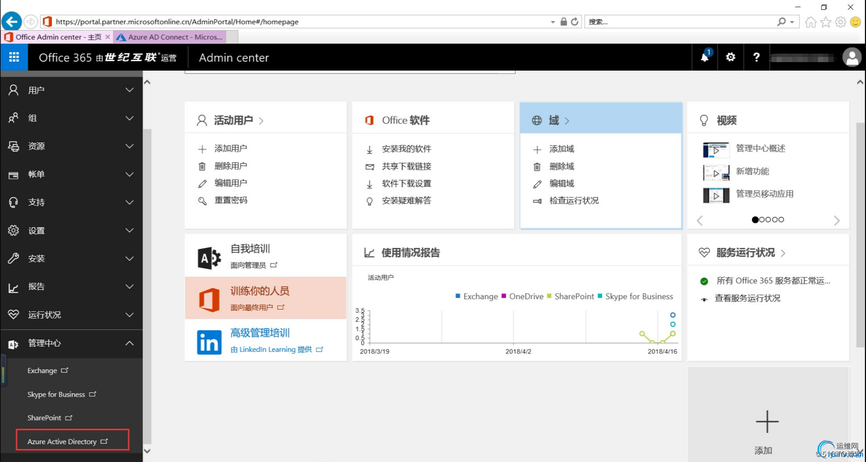Click the smiley feedback icon
The image size is (866, 462).
(856, 22)
